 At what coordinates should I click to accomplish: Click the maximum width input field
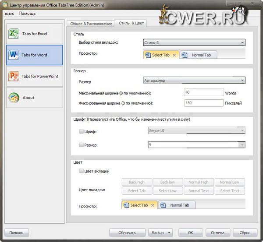(204, 93)
